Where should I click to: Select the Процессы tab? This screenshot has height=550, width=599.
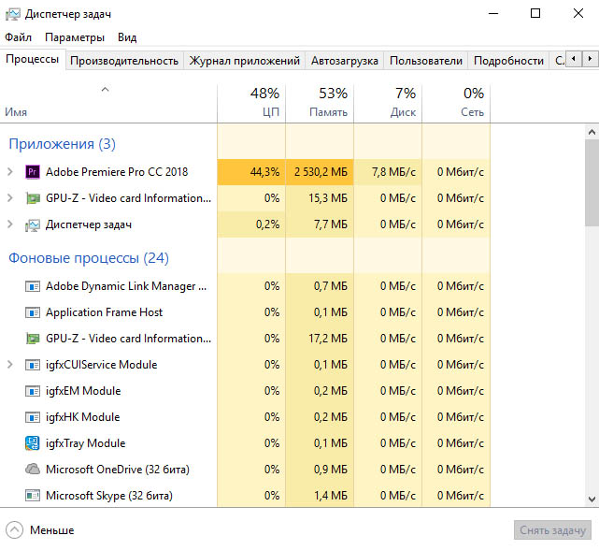(x=33, y=59)
